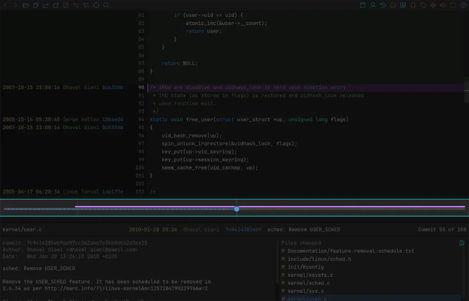This screenshot has height=301, width=469.
Task: Click the 'return NULL;' code line
Action: click(180, 63)
